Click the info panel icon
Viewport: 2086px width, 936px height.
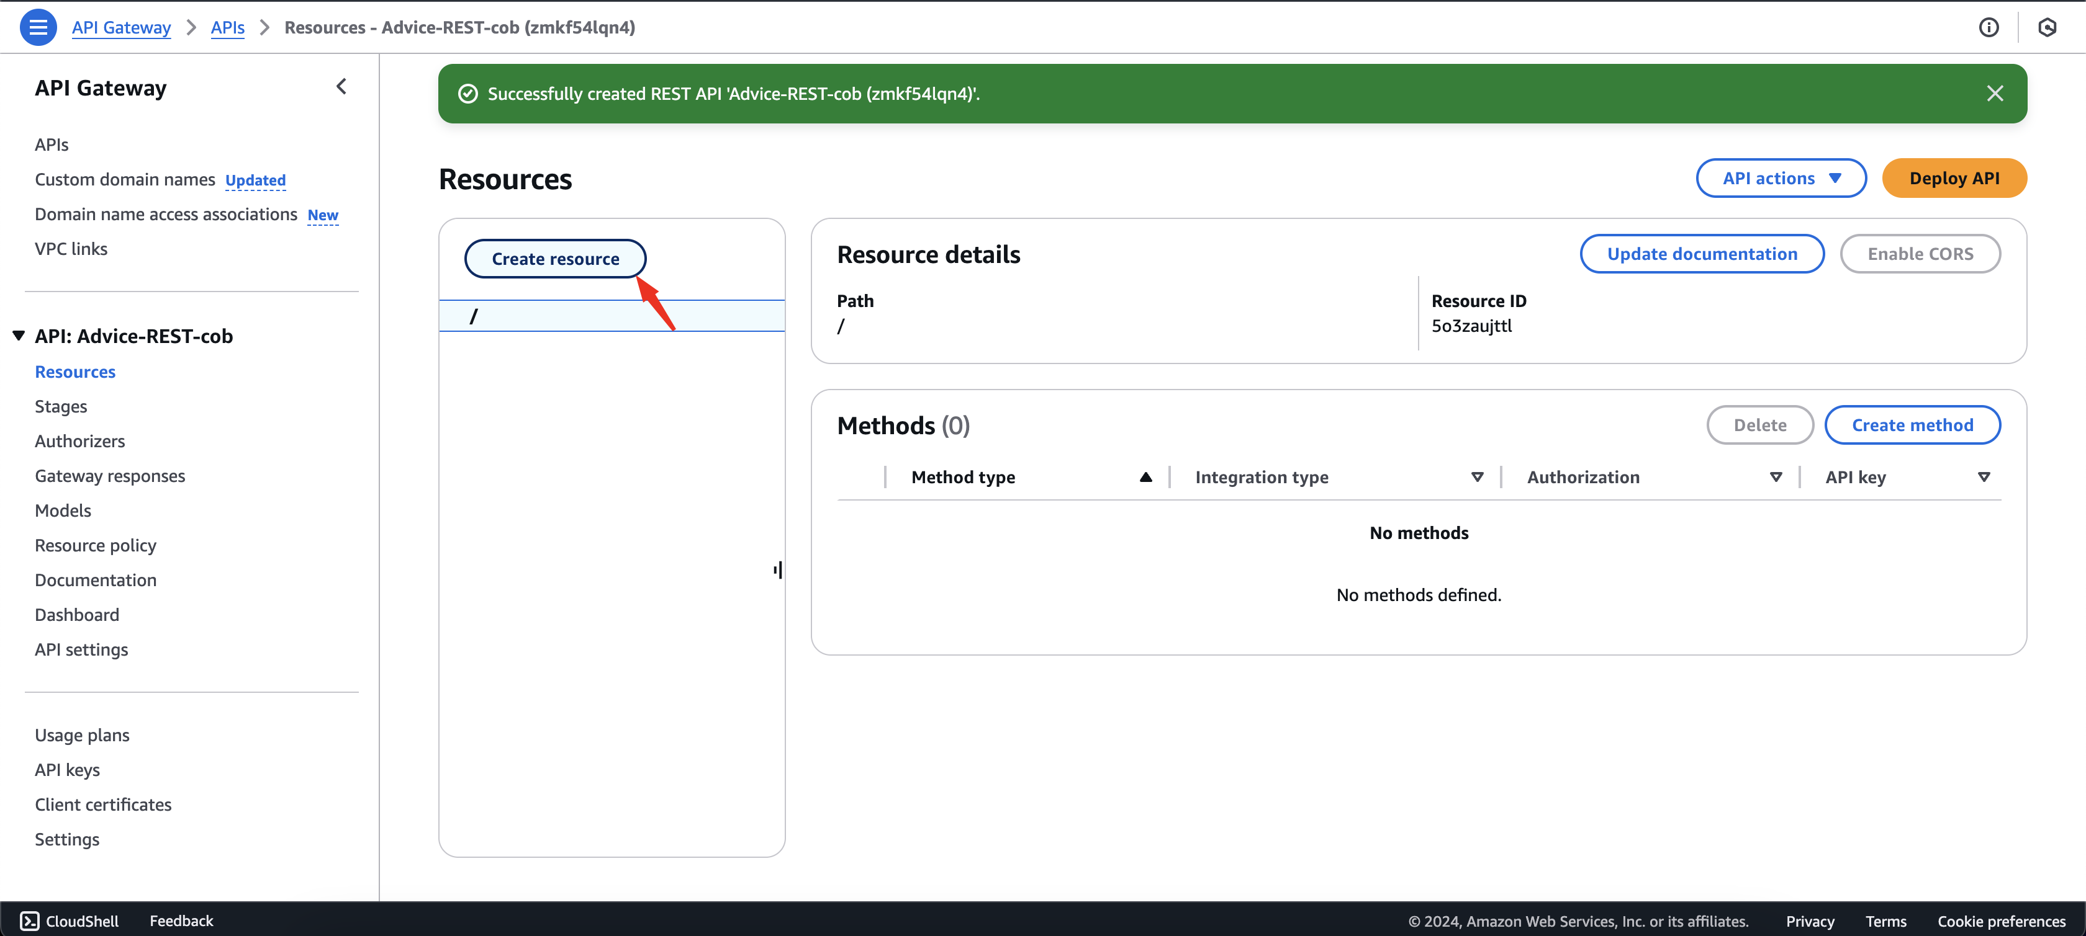[1988, 27]
